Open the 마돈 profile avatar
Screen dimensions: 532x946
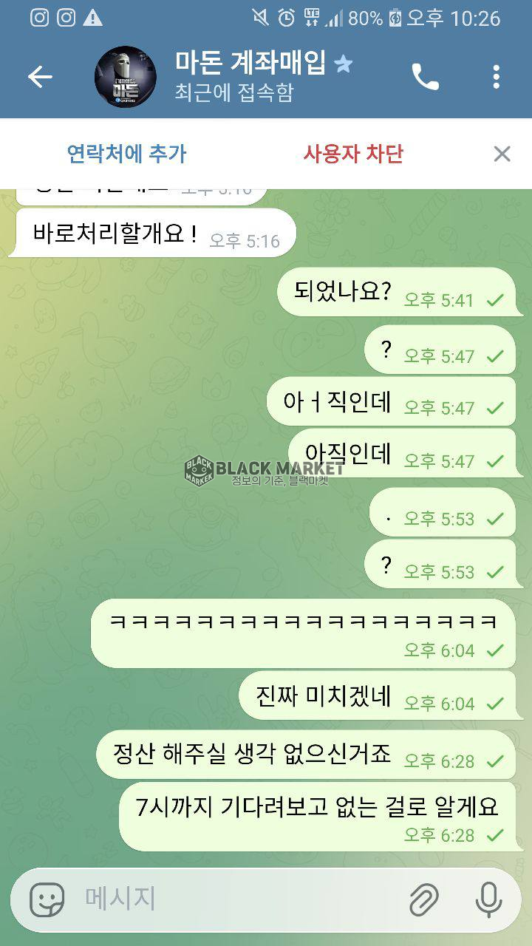pos(126,77)
